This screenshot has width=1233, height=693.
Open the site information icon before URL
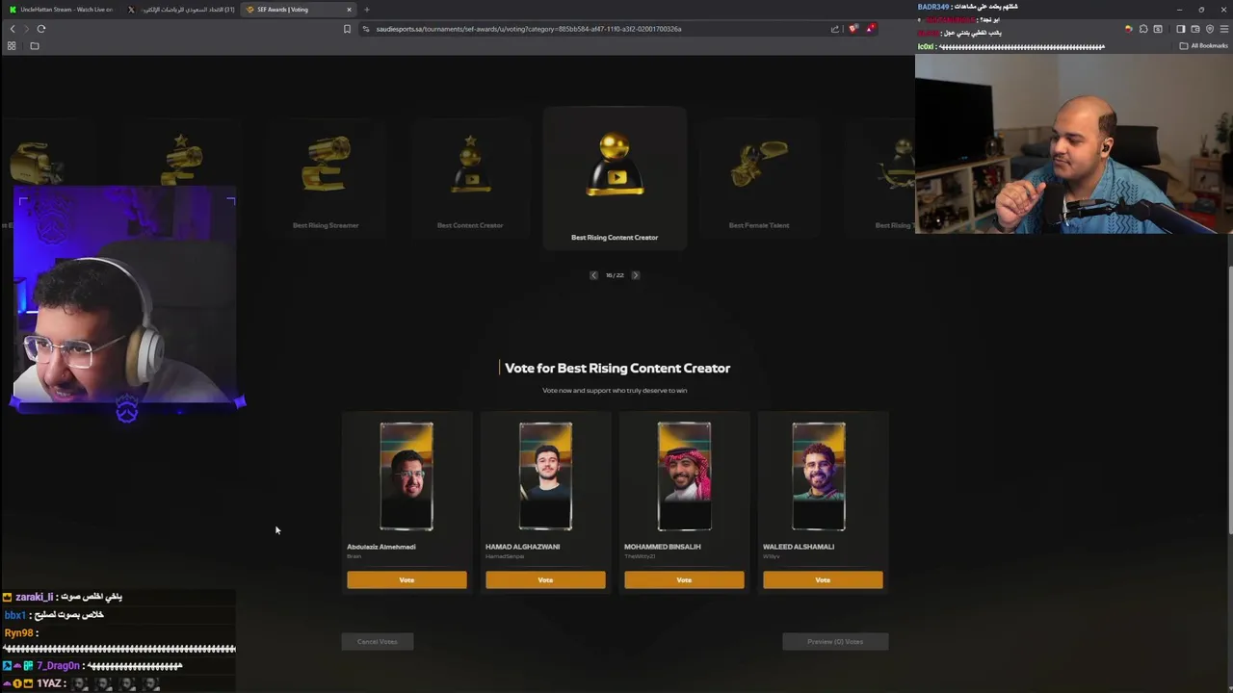click(x=366, y=29)
